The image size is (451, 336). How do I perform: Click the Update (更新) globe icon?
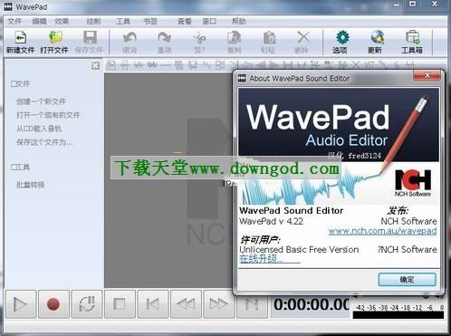[375, 42]
